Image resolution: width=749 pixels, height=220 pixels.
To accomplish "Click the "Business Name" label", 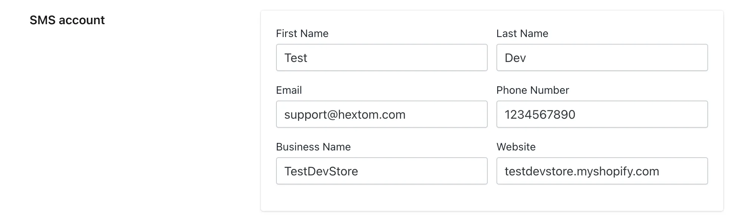I will click(313, 147).
